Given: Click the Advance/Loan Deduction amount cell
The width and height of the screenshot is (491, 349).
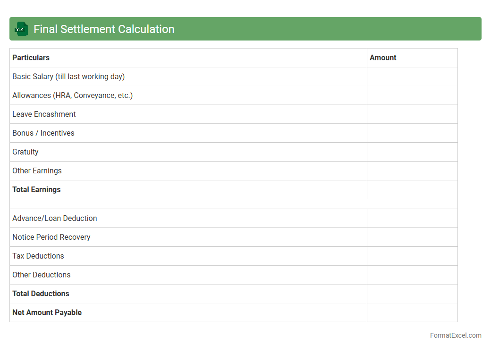Looking at the screenshot, I should click(412, 219).
